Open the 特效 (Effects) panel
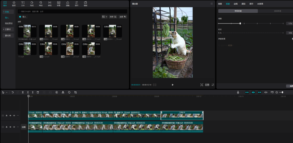 pos(41,3)
